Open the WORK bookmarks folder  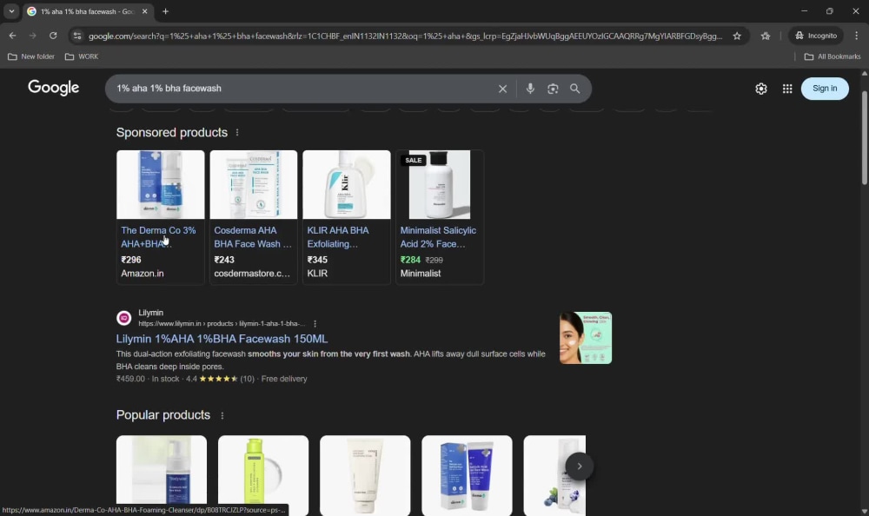82,56
